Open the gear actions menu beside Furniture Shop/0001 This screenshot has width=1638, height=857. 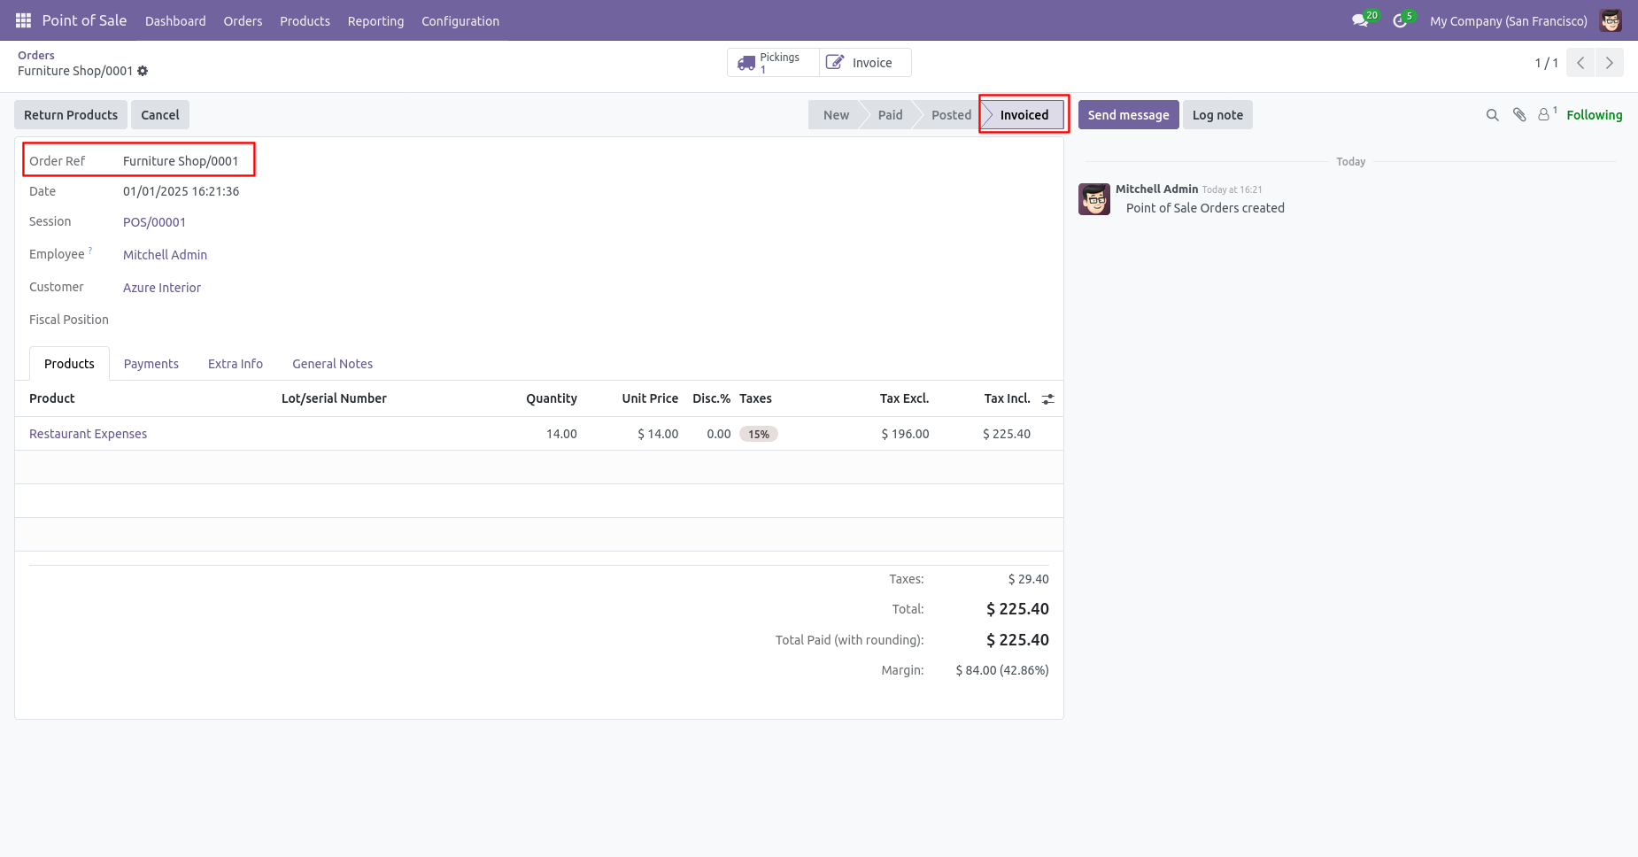click(x=143, y=71)
